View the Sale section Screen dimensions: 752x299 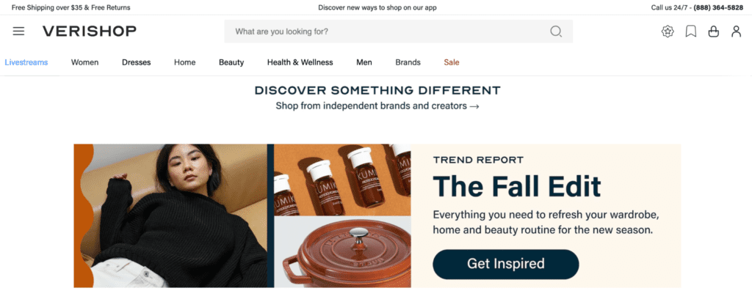[452, 62]
